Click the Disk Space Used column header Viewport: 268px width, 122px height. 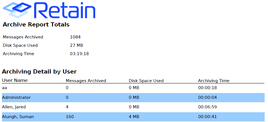(146, 81)
